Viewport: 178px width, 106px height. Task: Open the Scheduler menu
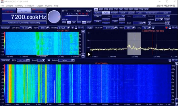tap(30, 6)
